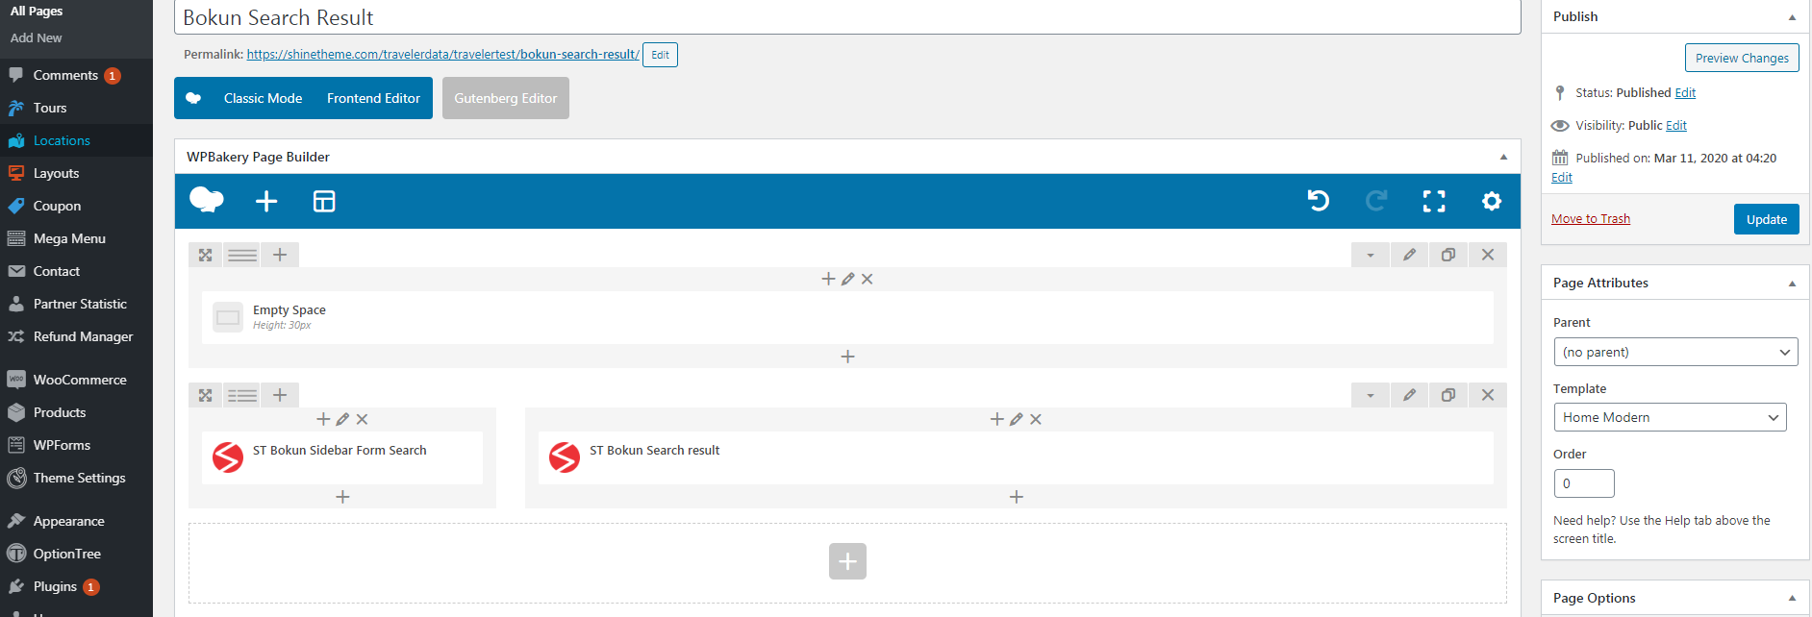Move handle icon of the Bokun row
The image size is (1812, 617).
point(205,395)
